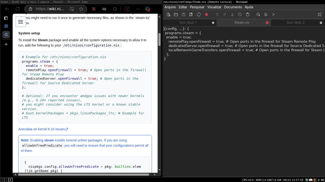This screenshot has width=325, height=182.
Task: Click 'enable = true;' line in Mousepad
Action: coord(179,37)
